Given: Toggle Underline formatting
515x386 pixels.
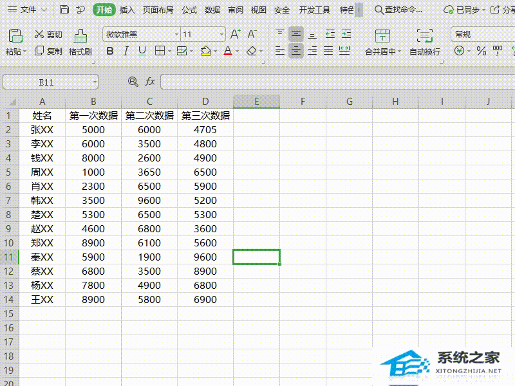Looking at the screenshot, I should pos(142,51).
